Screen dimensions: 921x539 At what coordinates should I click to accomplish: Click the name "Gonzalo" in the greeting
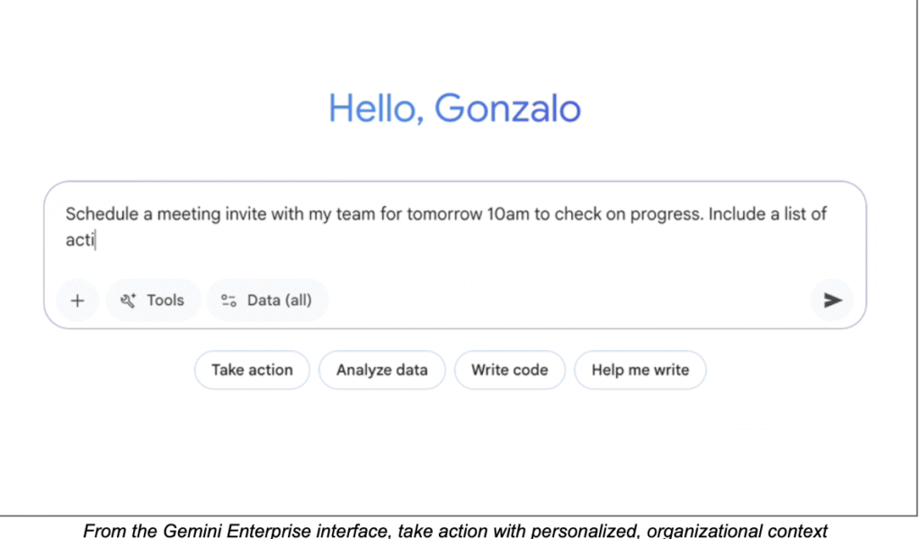[x=507, y=109]
